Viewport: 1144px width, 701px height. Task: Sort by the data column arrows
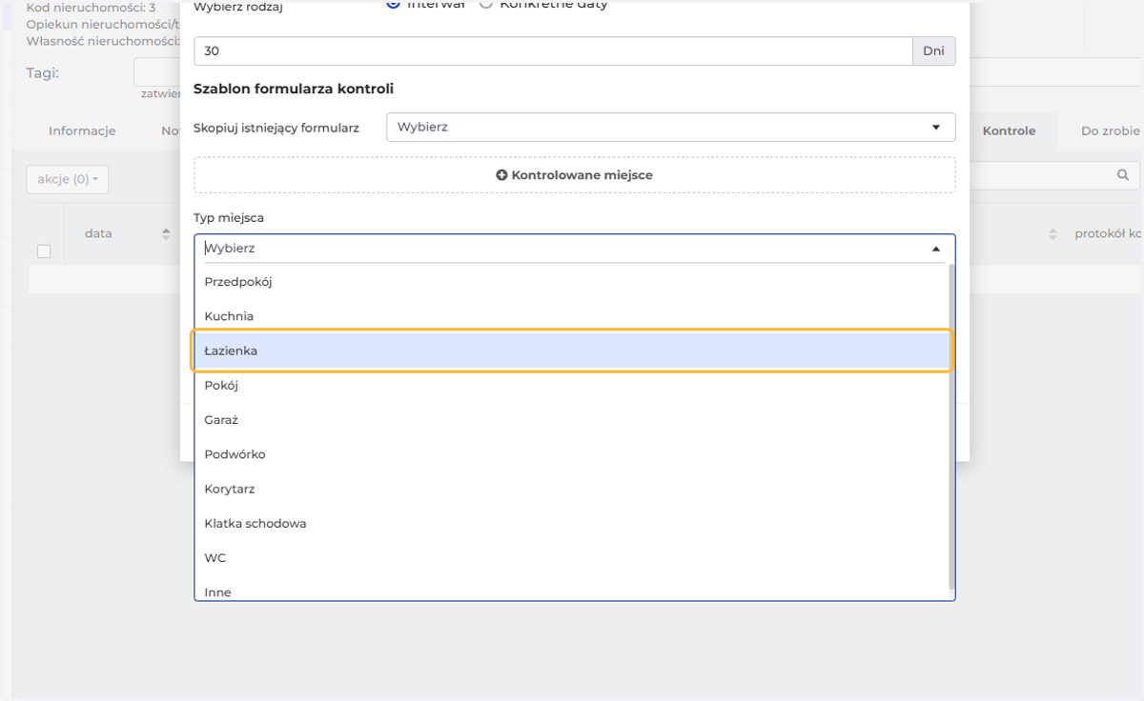click(x=166, y=233)
